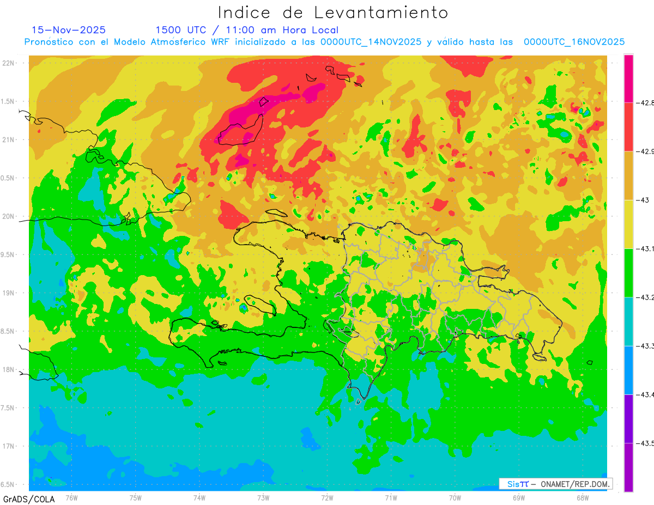
Task: Click the '76W' longitude label
Action: coord(71,497)
